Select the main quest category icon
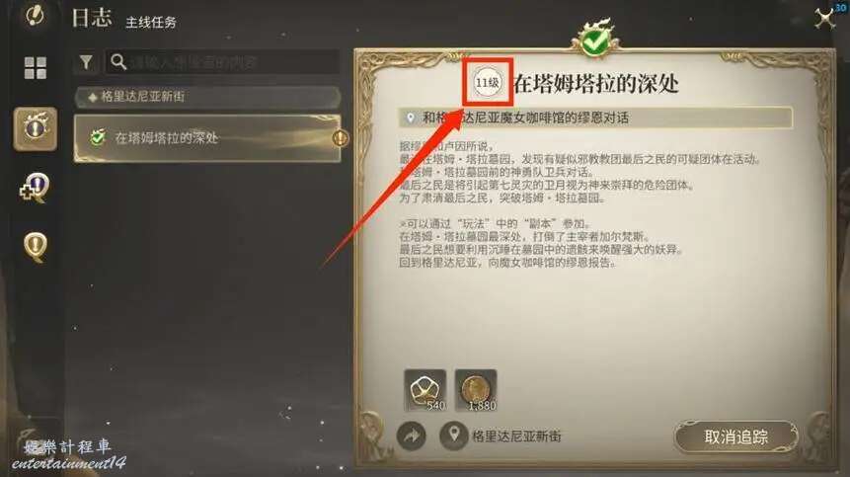Viewport: 850px width, 477px height. point(36,129)
